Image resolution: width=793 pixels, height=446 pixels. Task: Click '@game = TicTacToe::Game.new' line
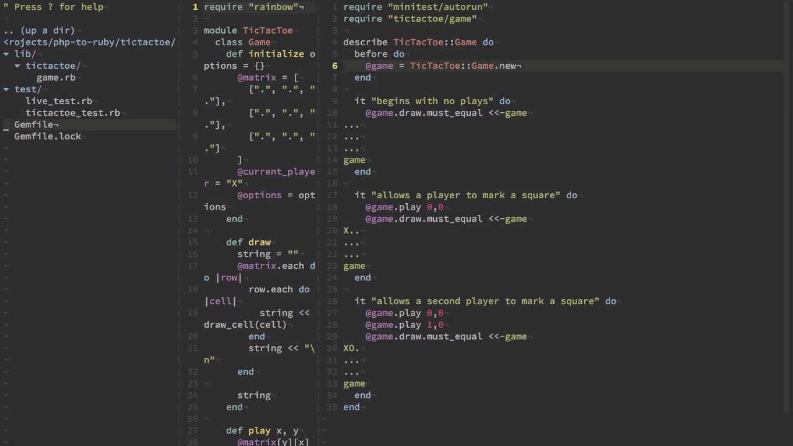coord(440,66)
